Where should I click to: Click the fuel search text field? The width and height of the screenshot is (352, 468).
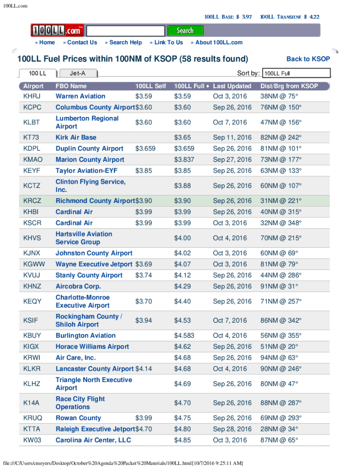coord(125,31)
